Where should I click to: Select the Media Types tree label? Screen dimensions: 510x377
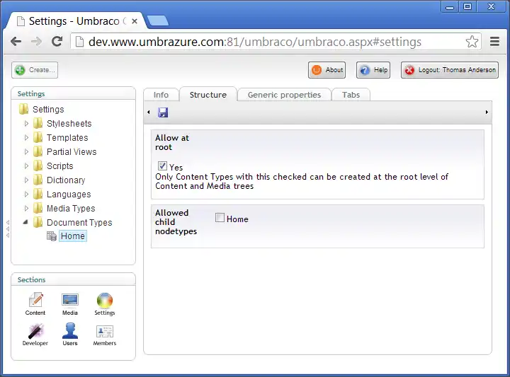coord(71,208)
